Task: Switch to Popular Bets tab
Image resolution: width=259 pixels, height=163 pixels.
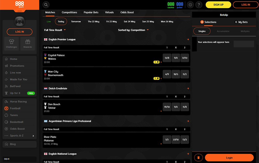Action: coord(91,12)
